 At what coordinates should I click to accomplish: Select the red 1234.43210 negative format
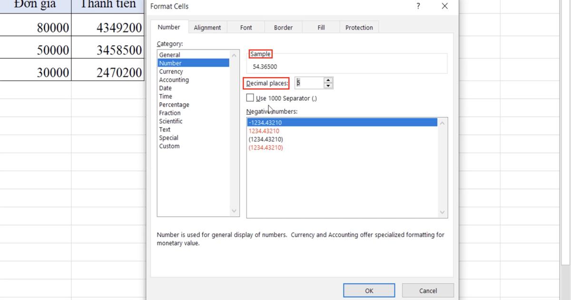click(x=266, y=130)
